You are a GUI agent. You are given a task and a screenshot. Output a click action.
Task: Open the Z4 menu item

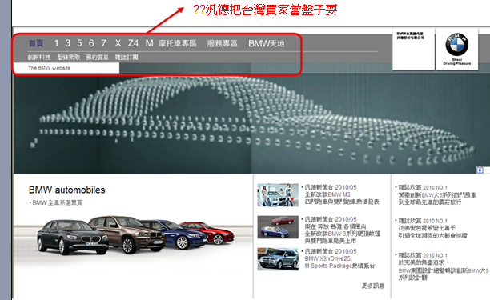coord(133,43)
